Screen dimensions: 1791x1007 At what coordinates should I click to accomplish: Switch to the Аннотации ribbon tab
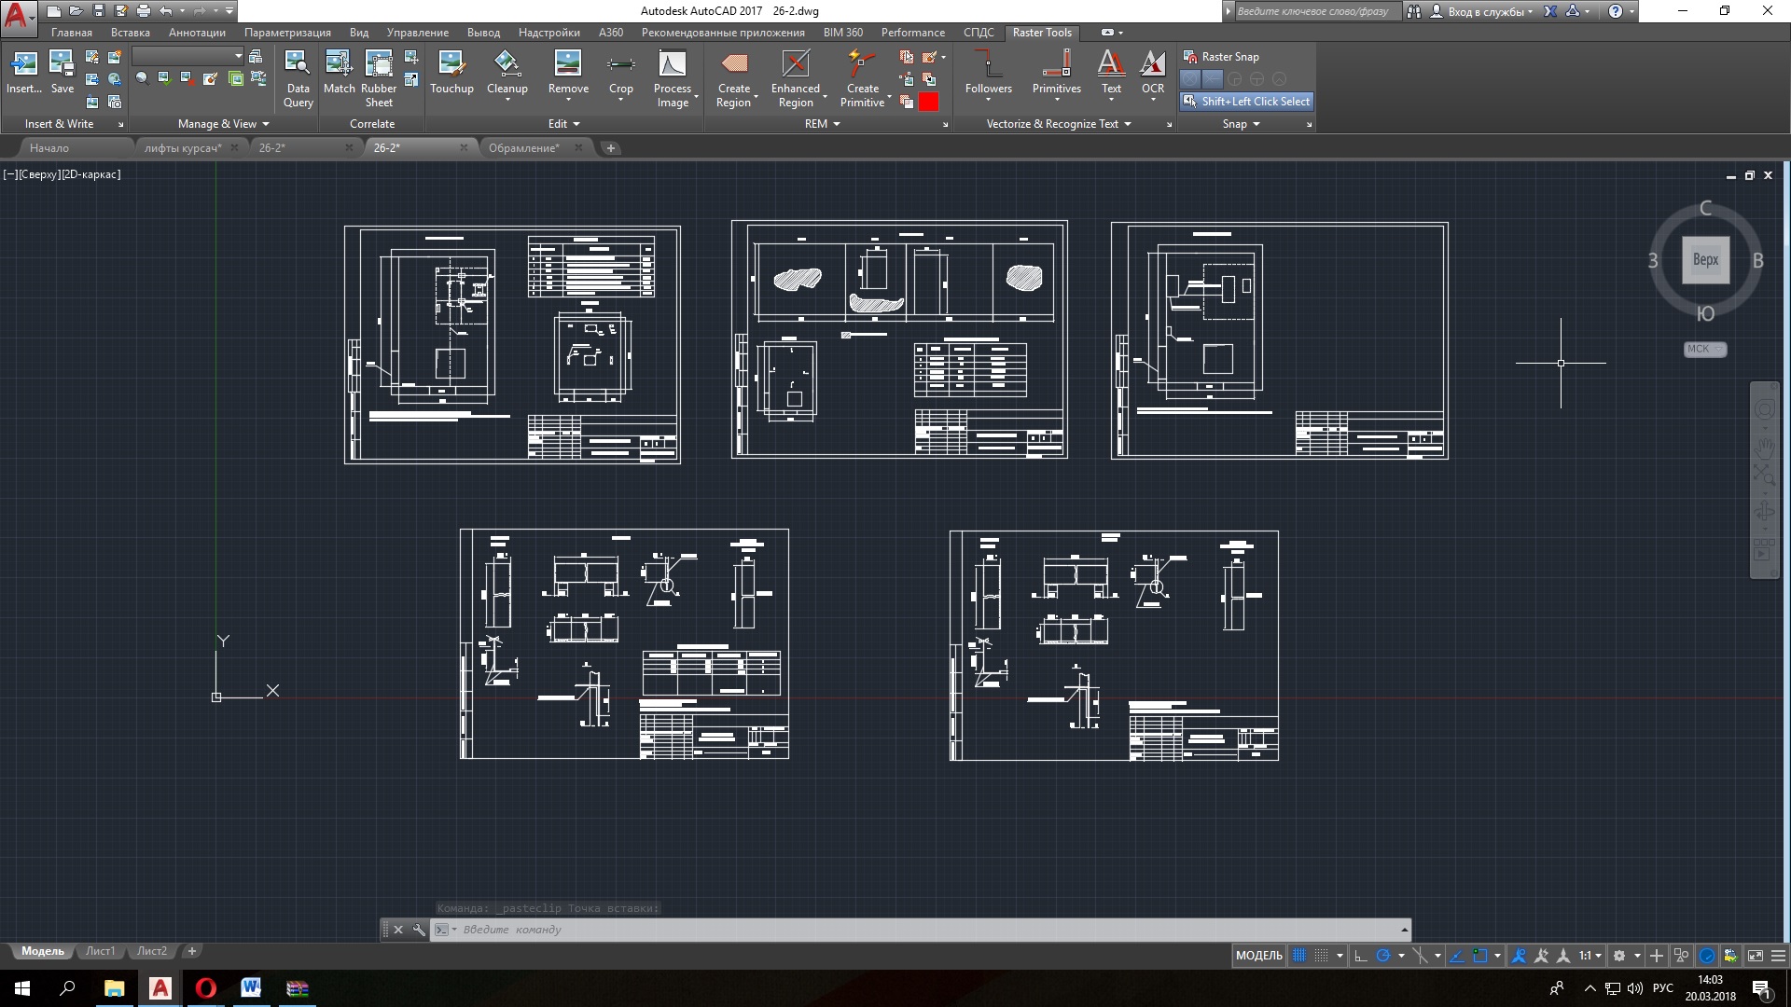197,33
